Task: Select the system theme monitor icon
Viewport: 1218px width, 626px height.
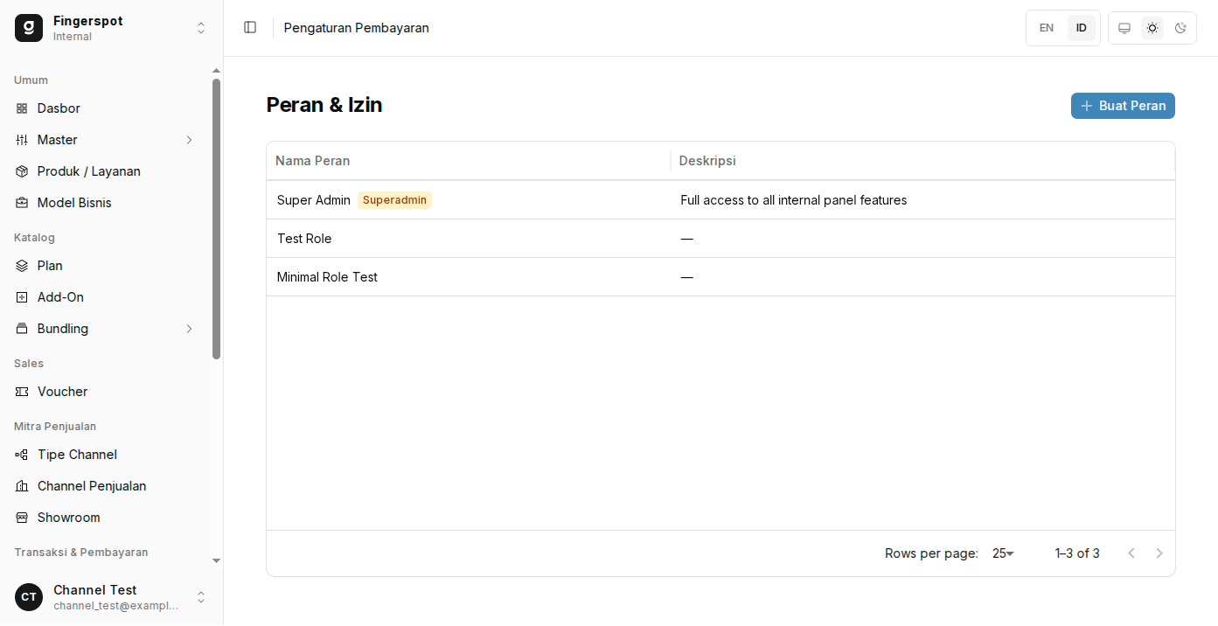Action: pos(1124,28)
